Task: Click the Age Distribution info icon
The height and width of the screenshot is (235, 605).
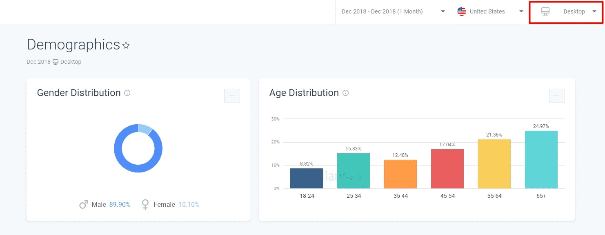Action: 345,93
